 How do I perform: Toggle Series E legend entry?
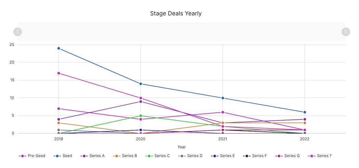click(x=223, y=156)
